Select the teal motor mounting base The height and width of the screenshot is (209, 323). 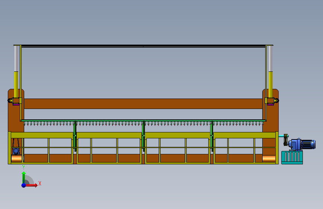[292, 157]
